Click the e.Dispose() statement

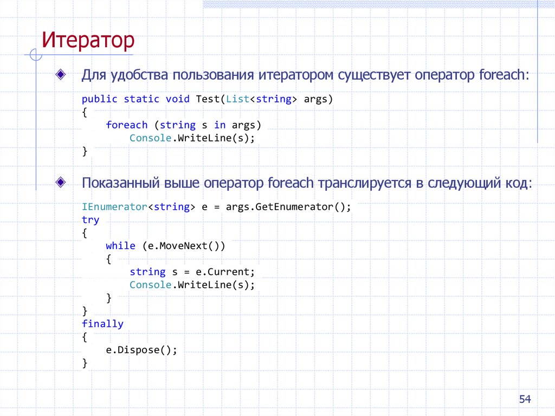[x=142, y=349]
